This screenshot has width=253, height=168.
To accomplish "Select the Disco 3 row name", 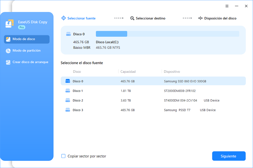I will [78, 110].
